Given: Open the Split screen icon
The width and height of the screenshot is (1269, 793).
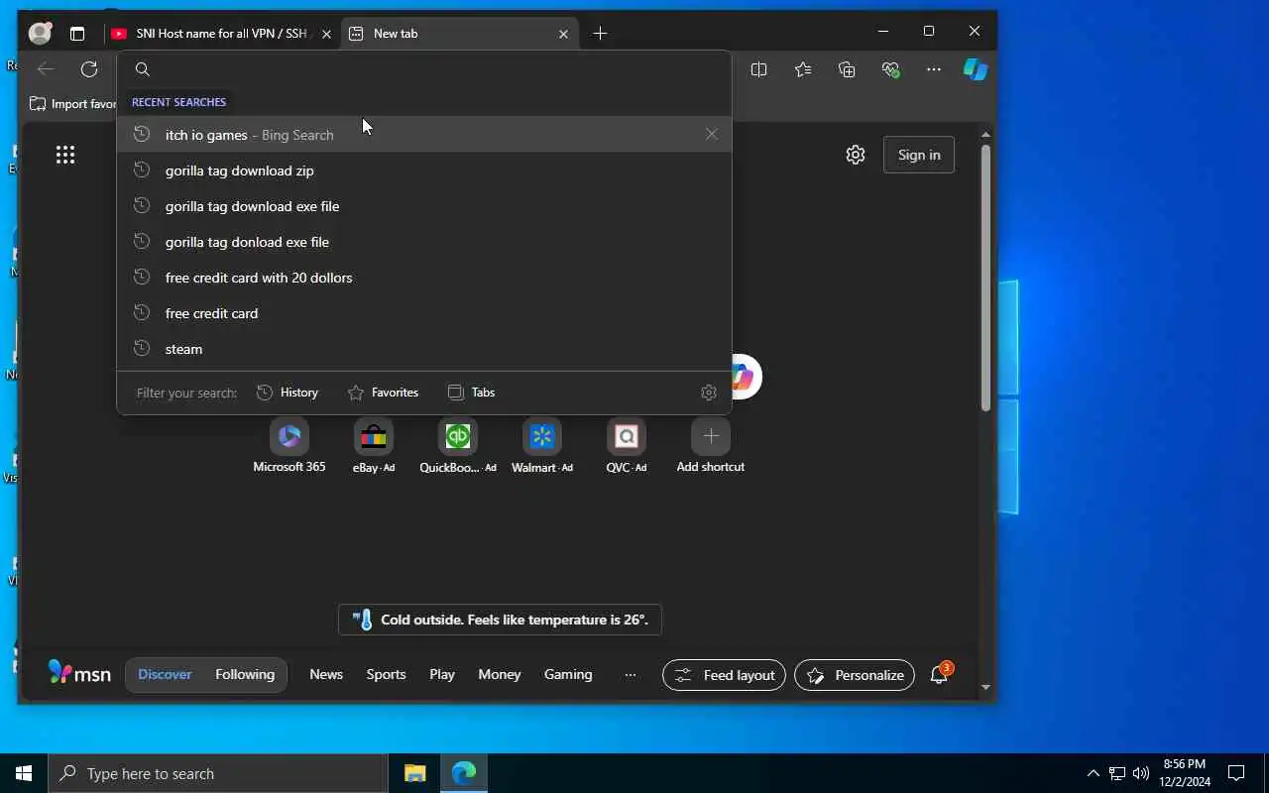Looking at the screenshot, I should pyautogui.click(x=759, y=69).
